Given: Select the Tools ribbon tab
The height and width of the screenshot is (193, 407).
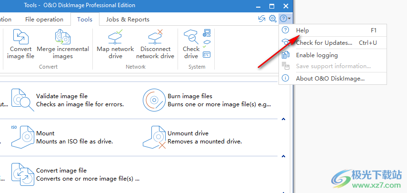Looking at the screenshot, I should 85,20.
